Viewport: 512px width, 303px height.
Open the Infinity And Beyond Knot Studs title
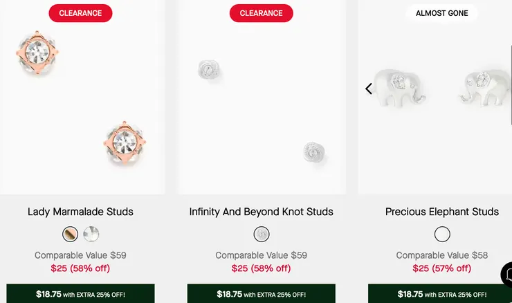click(x=261, y=212)
